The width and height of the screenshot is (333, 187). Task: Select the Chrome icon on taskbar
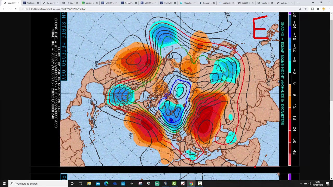pyautogui.click(x=191, y=184)
